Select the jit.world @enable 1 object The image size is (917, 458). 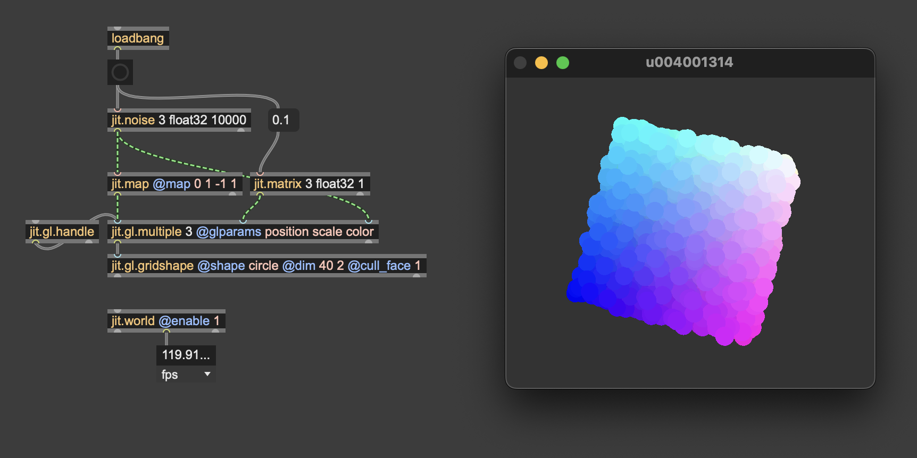(166, 321)
